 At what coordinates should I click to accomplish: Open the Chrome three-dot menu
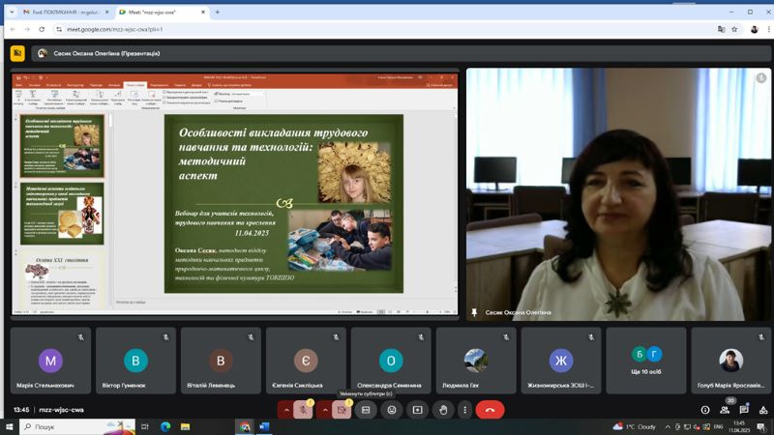click(768, 30)
